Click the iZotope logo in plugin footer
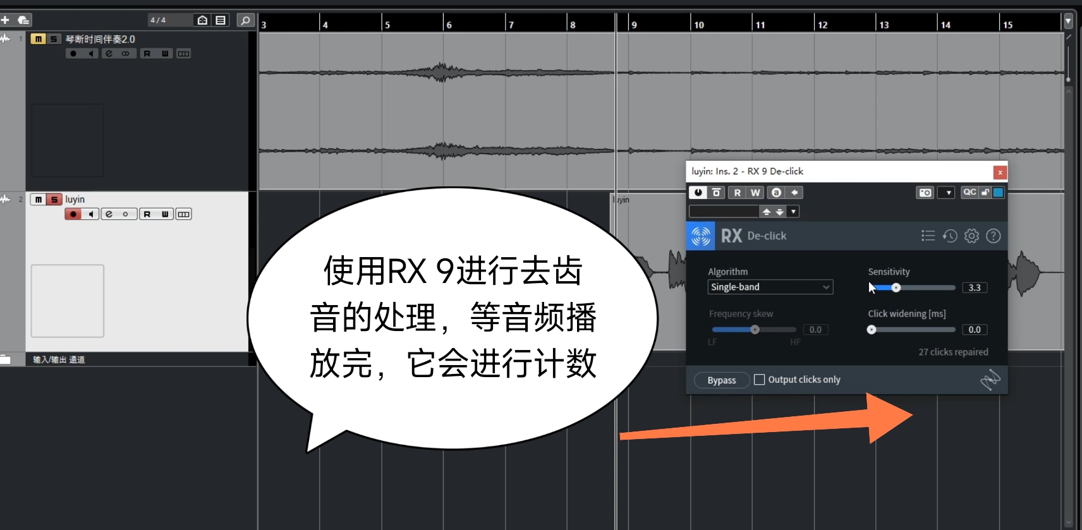 [x=990, y=380]
